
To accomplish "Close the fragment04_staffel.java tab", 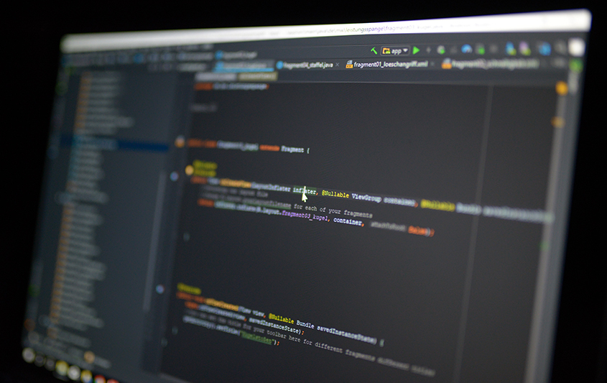I will (337, 65).
